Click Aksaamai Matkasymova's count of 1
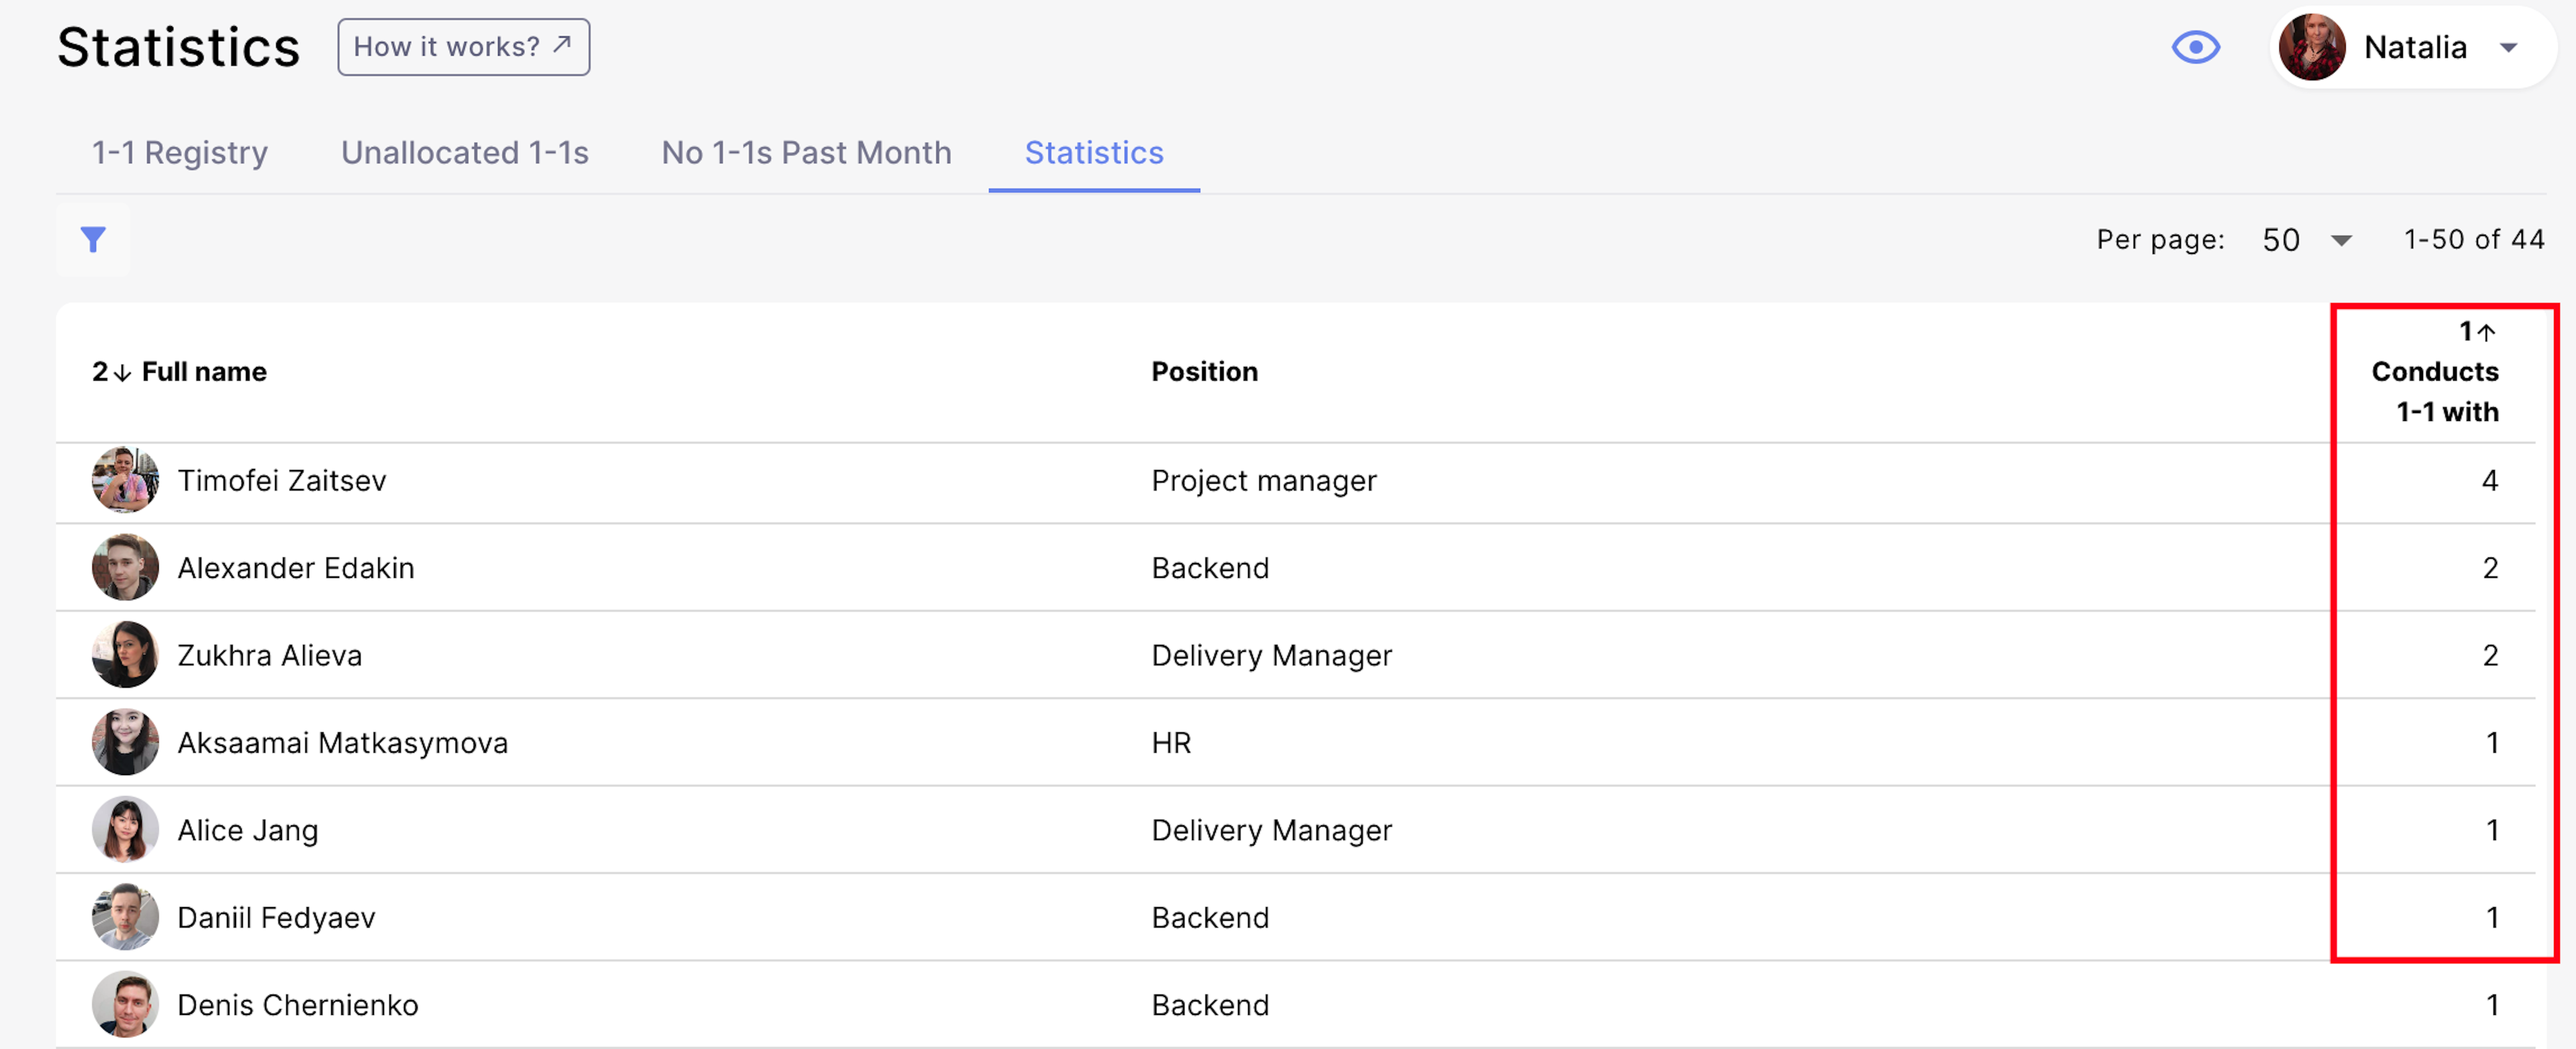This screenshot has width=2576, height=1049. 2492,743
